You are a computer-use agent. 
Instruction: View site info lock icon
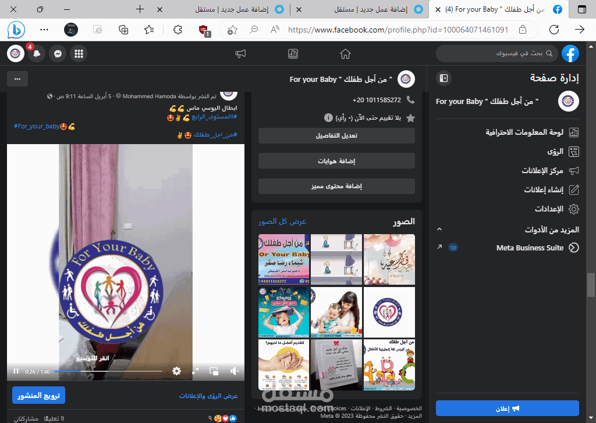tap(523, 30)
